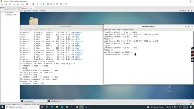Open File Explorer from the taskbar
Screen dimensions: 194x109
click(x=57, y=107)
